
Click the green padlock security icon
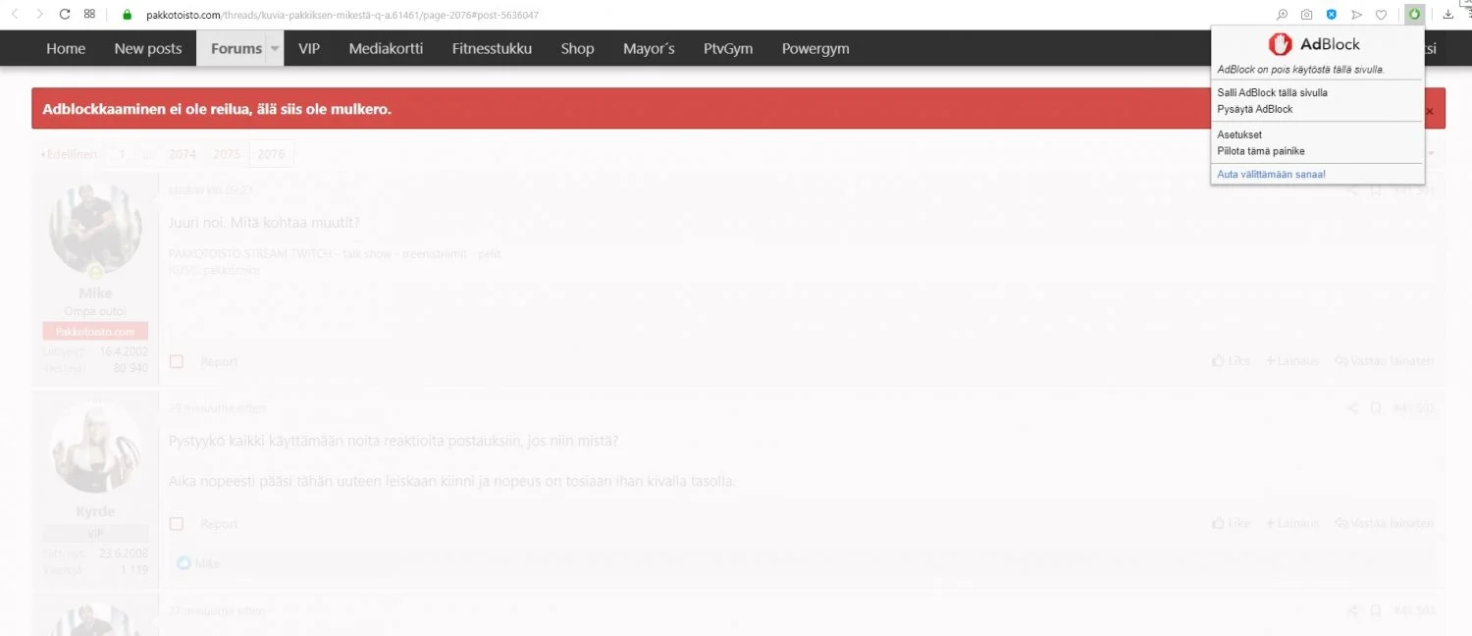(x=127, y=15)
